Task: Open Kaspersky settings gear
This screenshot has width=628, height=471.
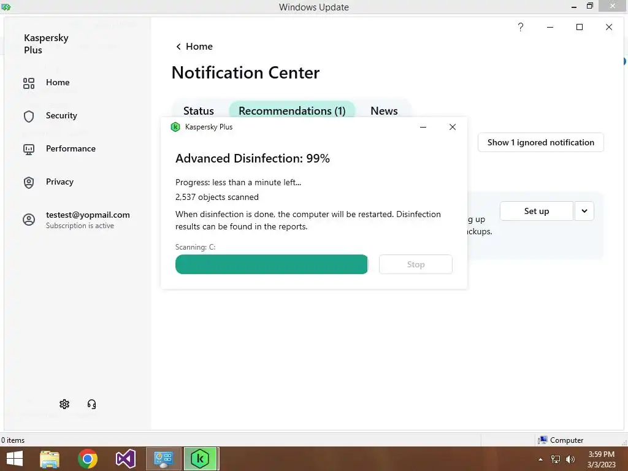Action: click(64, 404)
